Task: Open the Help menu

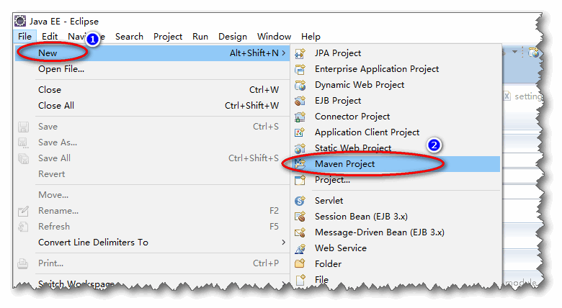Action: 311,37
